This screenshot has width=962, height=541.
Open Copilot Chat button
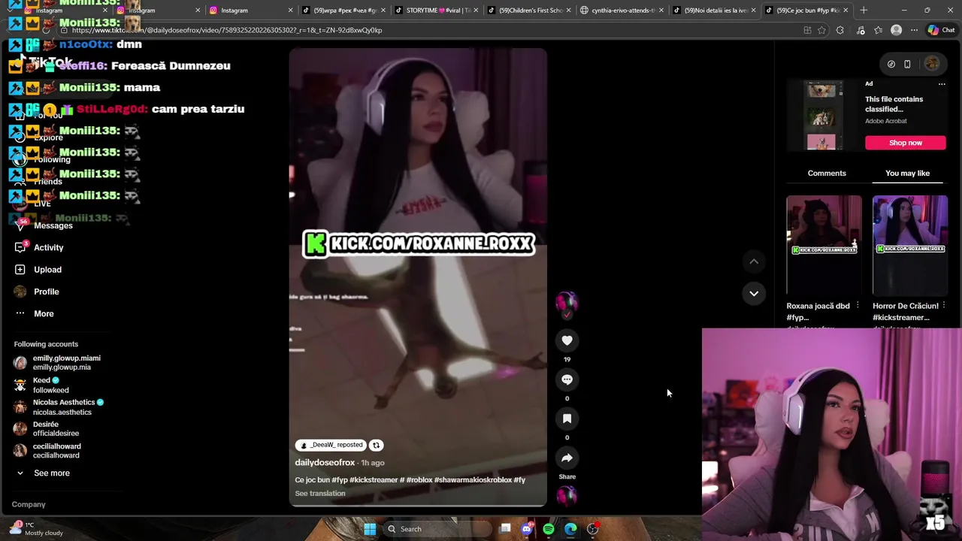[x=941, y=30]
